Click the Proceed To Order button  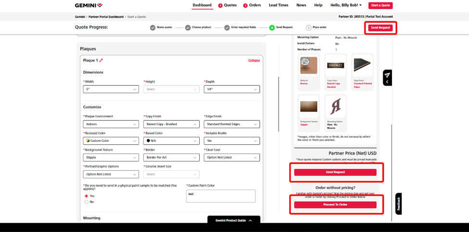tap(335, 205)
